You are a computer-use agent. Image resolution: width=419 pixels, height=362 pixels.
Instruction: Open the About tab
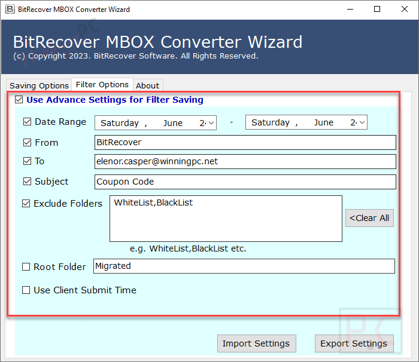pos(147,85)
